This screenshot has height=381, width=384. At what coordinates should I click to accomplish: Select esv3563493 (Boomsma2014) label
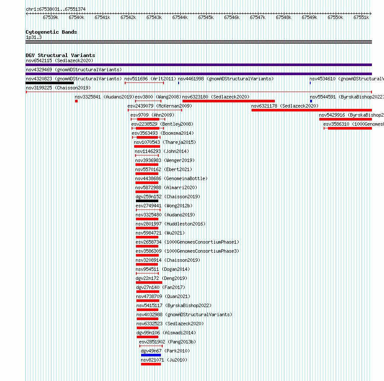click(163, 133)
